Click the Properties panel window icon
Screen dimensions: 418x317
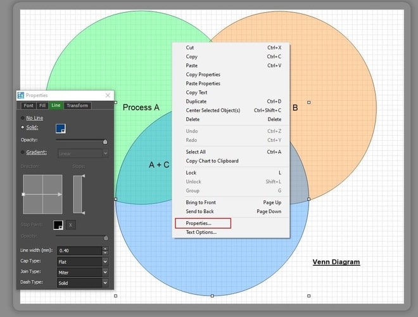coord(20,95)
